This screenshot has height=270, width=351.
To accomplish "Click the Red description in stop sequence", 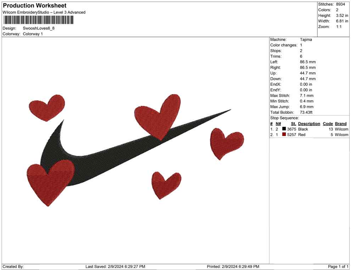I will click(301, 135).
